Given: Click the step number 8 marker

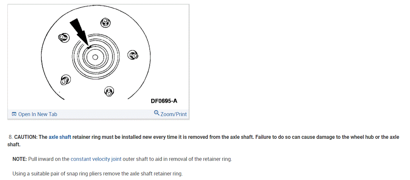Looking at the screenshot, I should click(x=10, y=137).
